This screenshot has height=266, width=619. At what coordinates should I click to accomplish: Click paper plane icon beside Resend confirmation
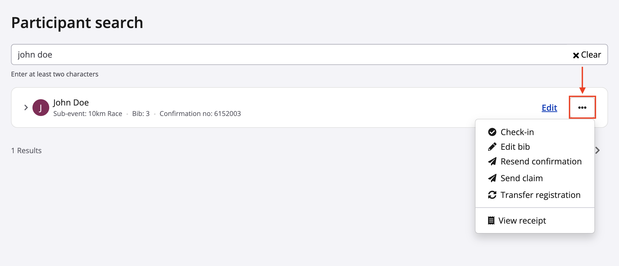point(492,162)
